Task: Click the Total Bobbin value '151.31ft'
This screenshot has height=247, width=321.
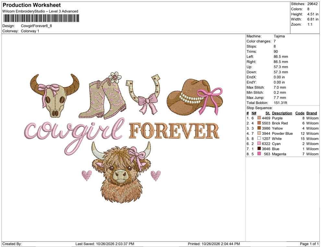Action: tap(280, 103)
